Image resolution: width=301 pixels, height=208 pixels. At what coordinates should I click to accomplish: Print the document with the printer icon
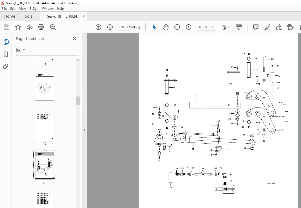(41, 27)
